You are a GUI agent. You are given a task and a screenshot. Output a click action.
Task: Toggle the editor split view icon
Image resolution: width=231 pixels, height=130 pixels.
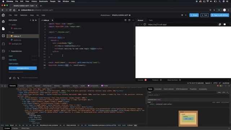[x=125, y=20]
